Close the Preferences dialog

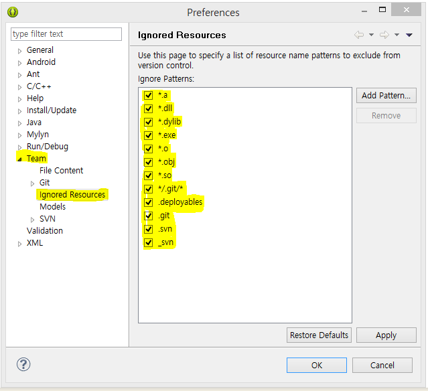406,10
